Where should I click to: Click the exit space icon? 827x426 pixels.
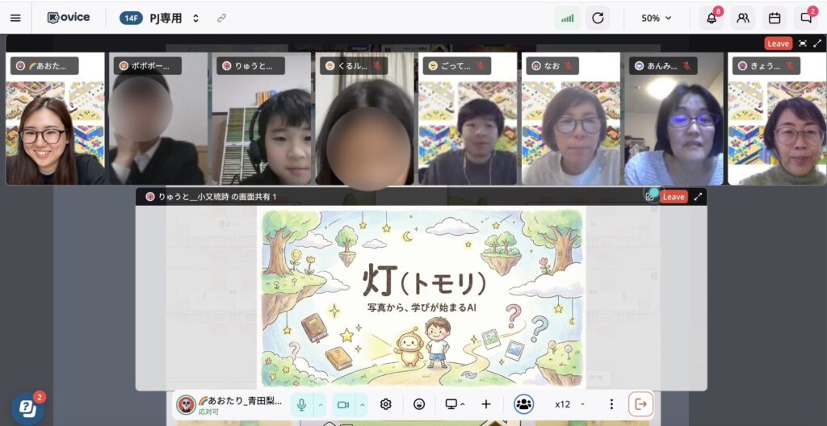click(x=640, y=404)
